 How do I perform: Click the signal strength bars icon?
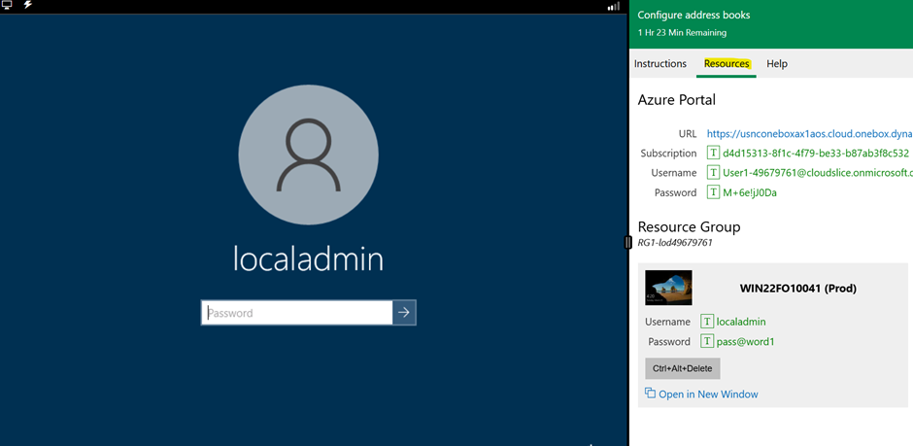click(x=614, y=6)
